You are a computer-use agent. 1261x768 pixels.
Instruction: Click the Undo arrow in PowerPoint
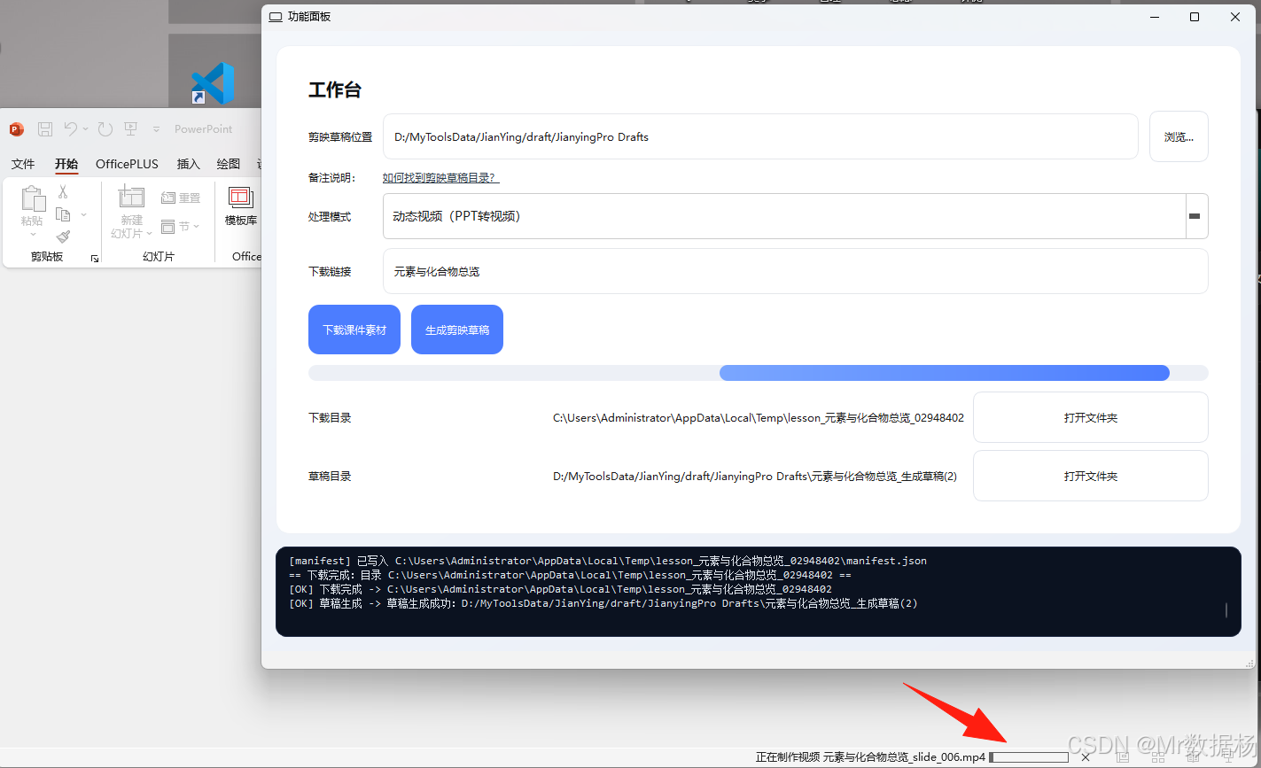click(x=71, y=128)
